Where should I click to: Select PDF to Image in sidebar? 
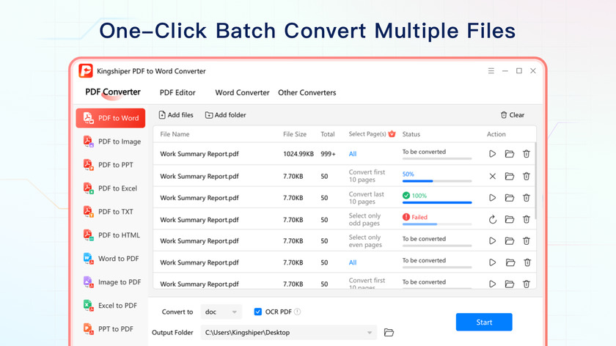click(x=111, y=141)
